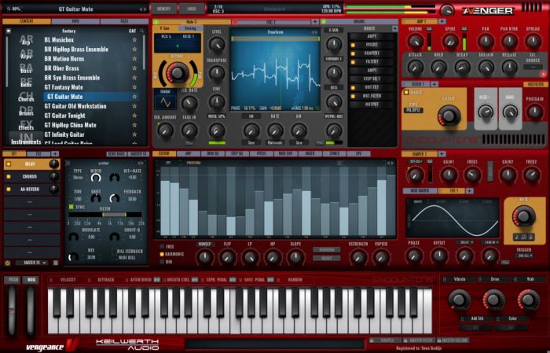Open the AMP Ext. Source dropdown
The width and height of the screenshot is (550, 353).
coord(533,67)
